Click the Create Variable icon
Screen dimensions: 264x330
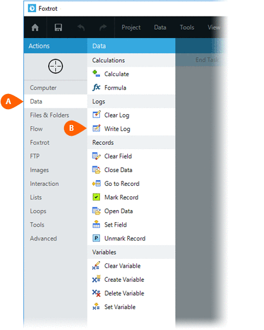(x=96, y=279)
